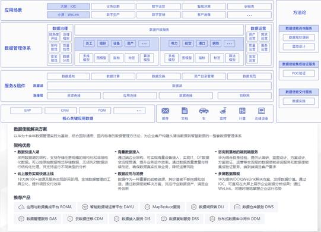Screen dimensions: 321x232
Task: Click the 数据快速入湖 bullet heading
Action: (x=28, y=152)
